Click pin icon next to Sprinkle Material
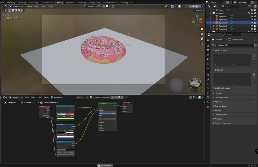Screen dimensions: 258x167 pyautogui.click(x=126, y=97)
